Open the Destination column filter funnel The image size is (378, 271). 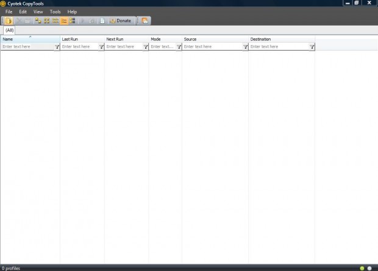pyautogui.click(x=312, y=47)
